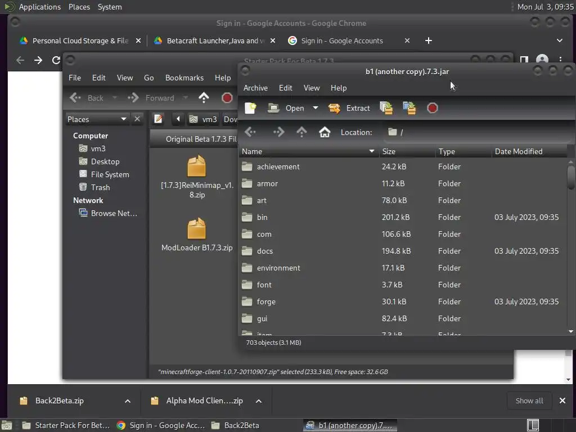Click the path bar left scroll arrow
Screen dimensions: 576x432
point(178,119)
